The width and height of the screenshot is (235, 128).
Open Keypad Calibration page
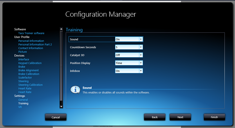30,63
